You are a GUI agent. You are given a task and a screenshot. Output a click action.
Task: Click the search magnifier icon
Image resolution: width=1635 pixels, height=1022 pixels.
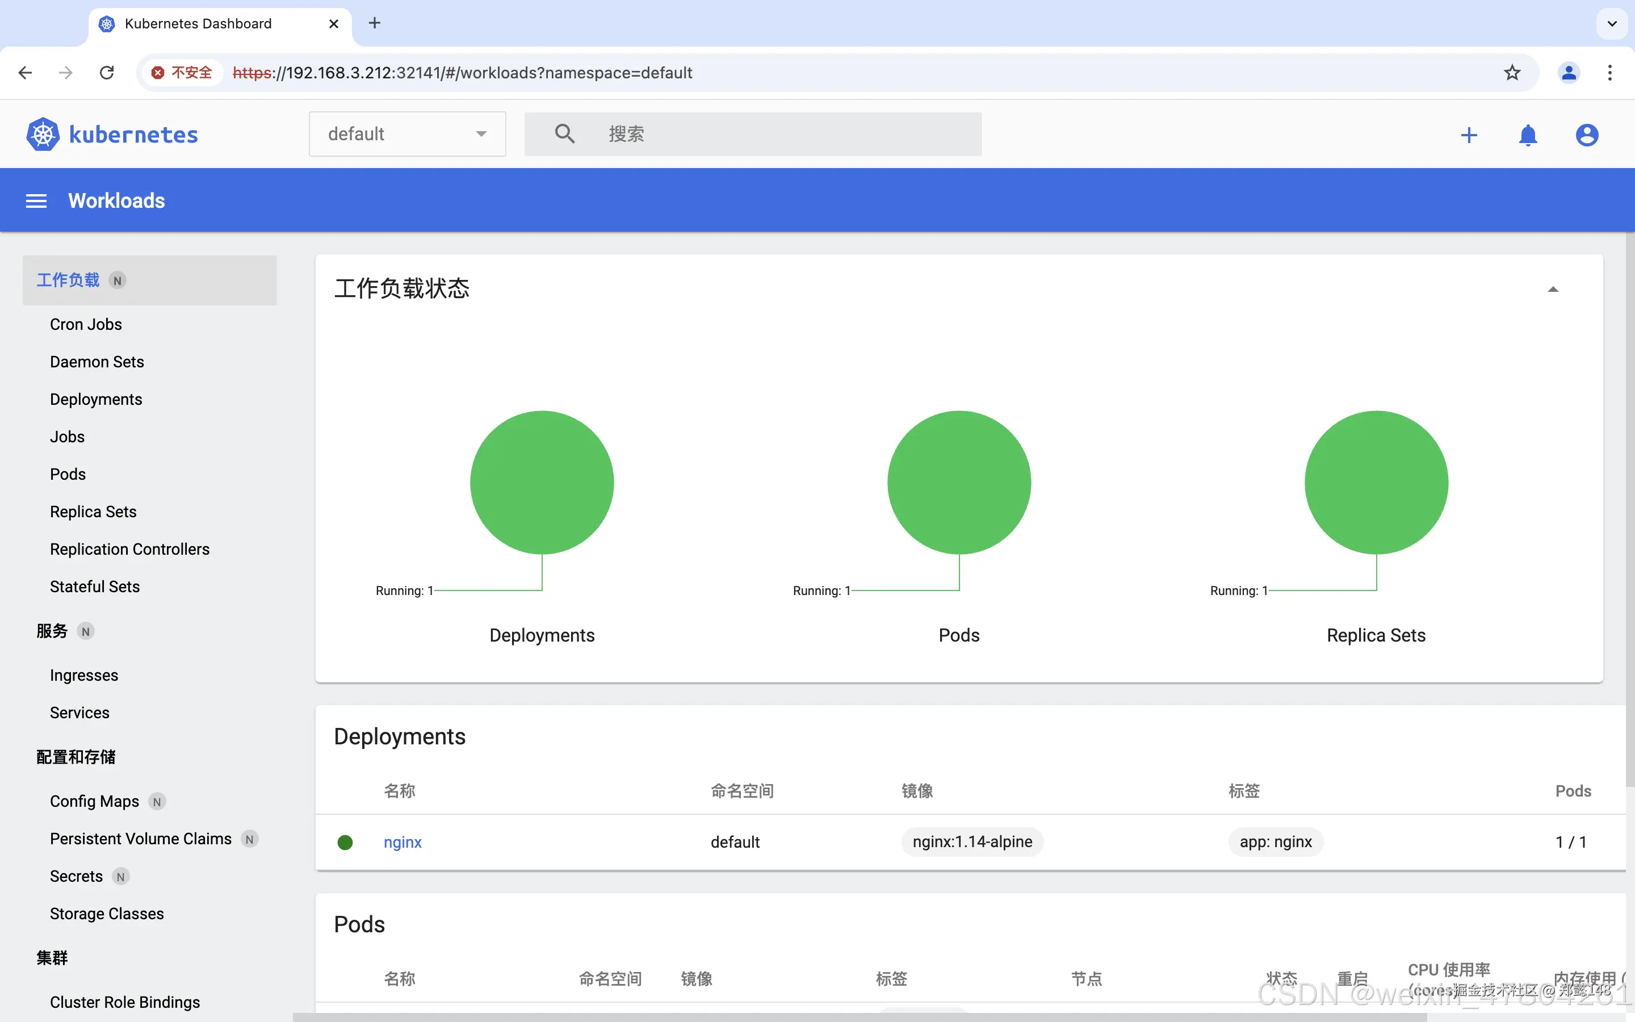tap(565, 134)
